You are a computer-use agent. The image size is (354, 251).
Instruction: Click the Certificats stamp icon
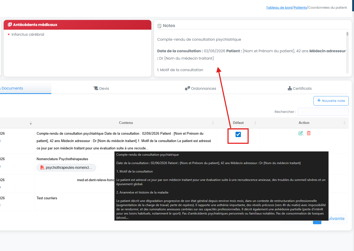pyautogui.click(x=290, y=88)
